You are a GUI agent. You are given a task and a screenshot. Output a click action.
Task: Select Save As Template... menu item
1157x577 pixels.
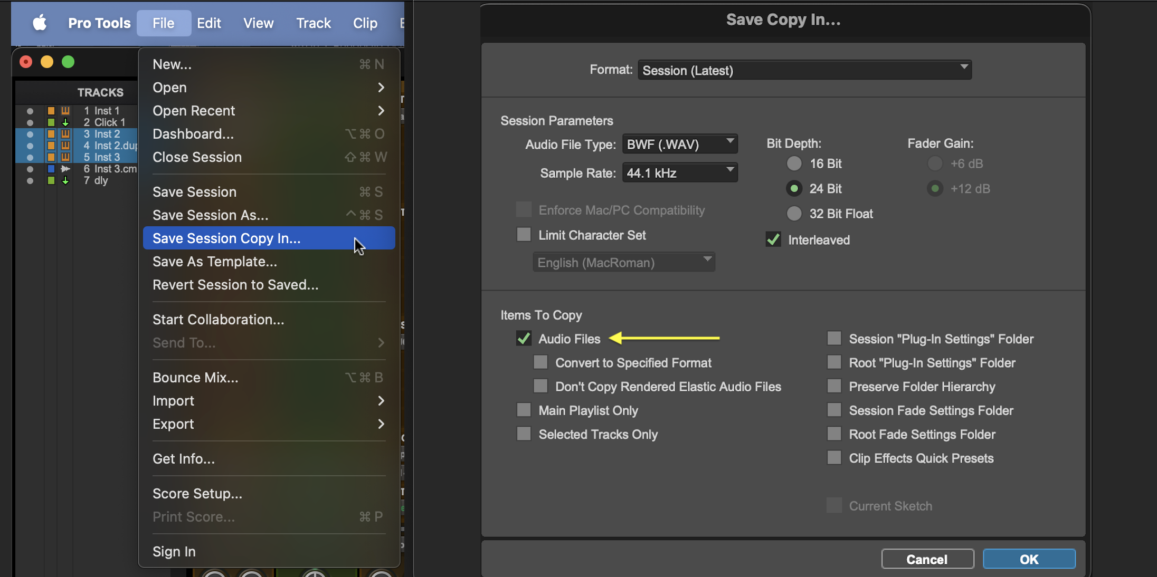click(x=269, y=262)
